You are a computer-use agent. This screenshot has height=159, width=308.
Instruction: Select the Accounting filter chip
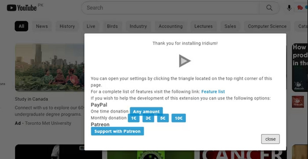[171, 26]
